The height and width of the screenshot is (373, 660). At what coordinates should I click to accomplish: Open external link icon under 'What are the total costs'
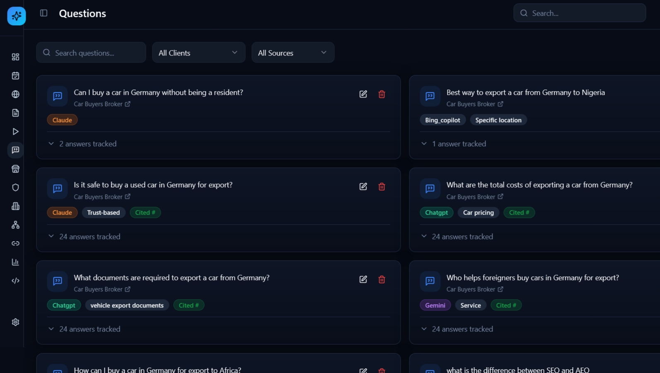click(500, 196)
